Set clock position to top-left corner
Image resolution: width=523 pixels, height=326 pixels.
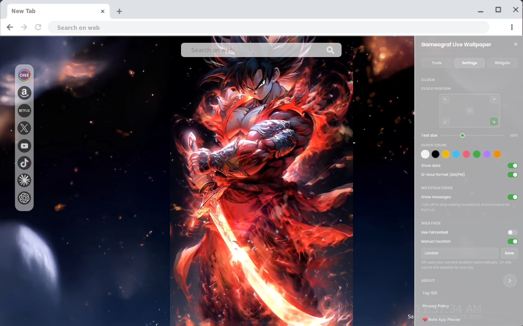point(446,100)
